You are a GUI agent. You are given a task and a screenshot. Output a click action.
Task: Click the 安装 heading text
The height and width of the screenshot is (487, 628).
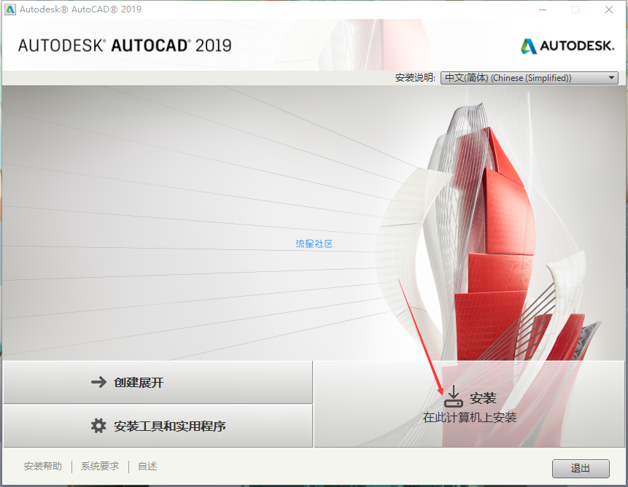pos(483,398)
